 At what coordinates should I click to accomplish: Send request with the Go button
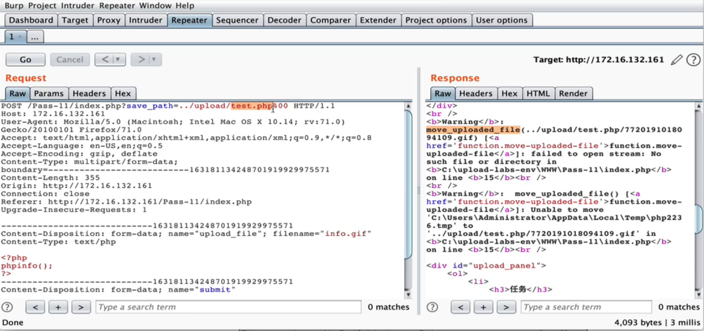click(26, 59)
